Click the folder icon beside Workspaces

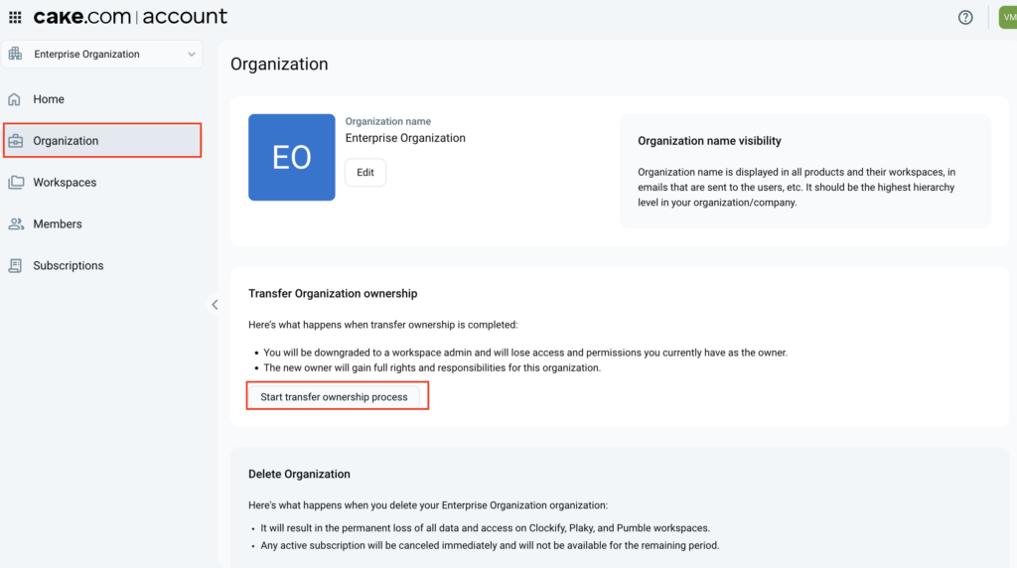point(15,183)
